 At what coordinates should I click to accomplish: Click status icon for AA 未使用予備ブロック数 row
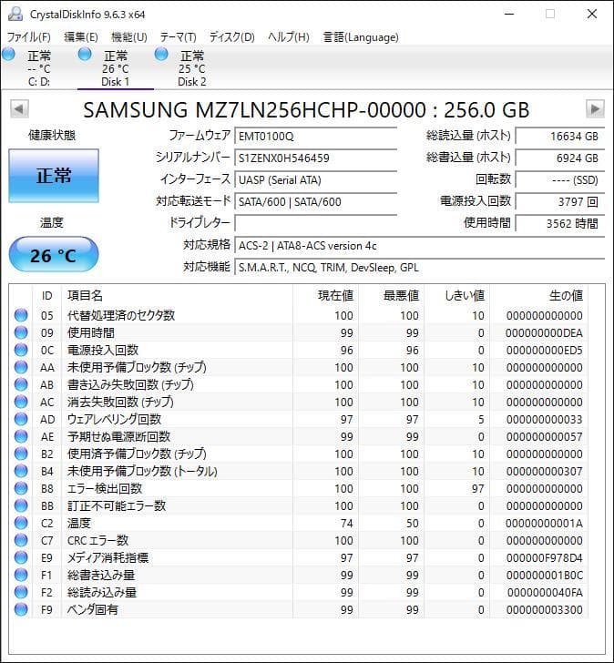21,367
